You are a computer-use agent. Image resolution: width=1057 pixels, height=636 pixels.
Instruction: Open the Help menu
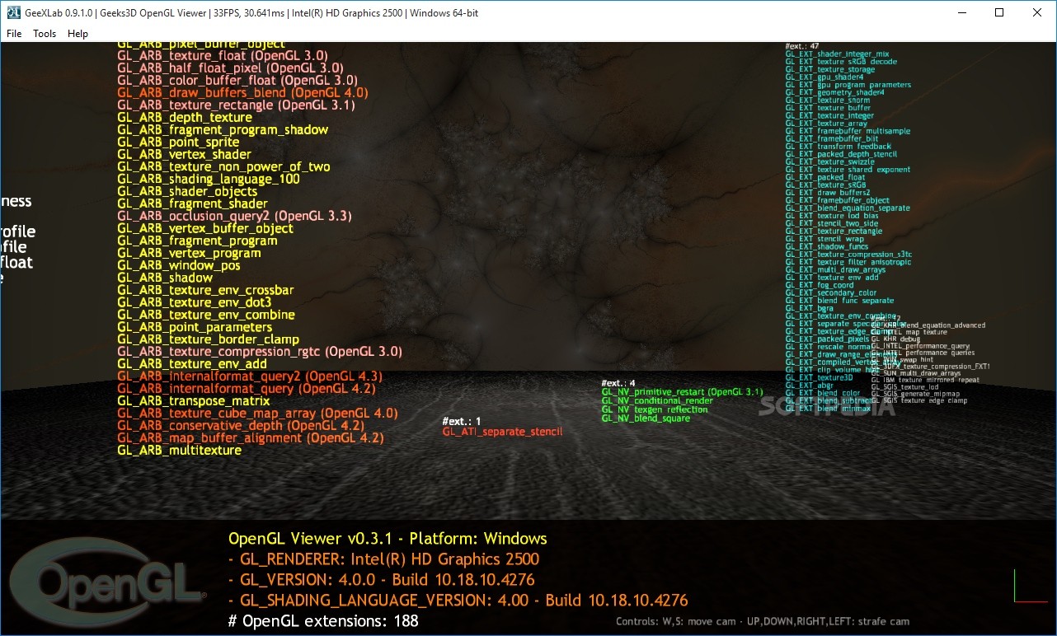click(78, 34)
